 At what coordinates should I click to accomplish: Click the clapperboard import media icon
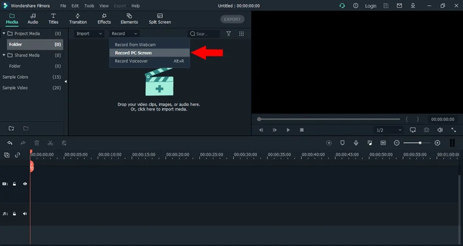pyautogui.click(x=159, y=82)
